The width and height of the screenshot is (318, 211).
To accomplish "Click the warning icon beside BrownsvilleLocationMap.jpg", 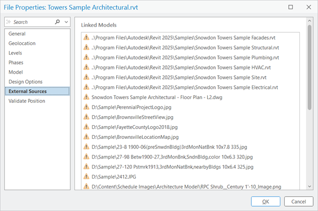I will click(x=86, y=137).
